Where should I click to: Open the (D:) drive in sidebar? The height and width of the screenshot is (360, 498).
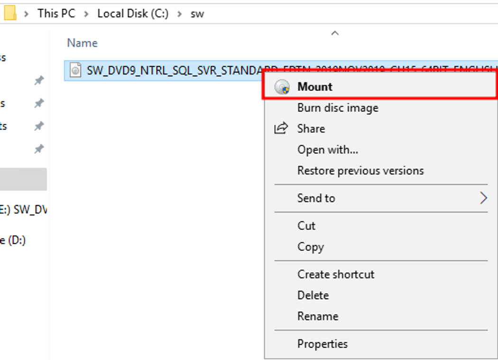(13, 240)
